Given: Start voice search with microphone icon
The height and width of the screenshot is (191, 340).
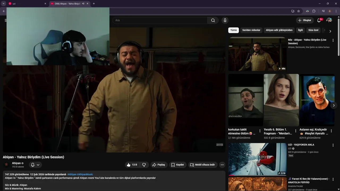Looking at the screenshot, I should 225,20.
